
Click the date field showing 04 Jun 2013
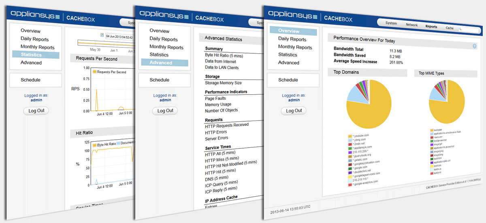pyautogui.click(x=120, y=36)
